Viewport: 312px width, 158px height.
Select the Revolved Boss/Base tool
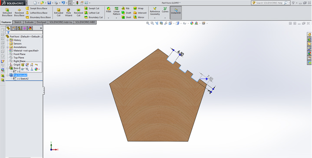coord(19,12)
